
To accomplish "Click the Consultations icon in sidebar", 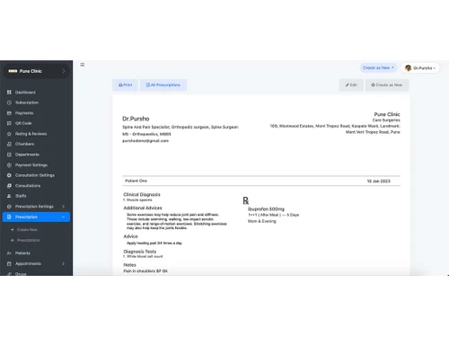I will coord(9,186).
